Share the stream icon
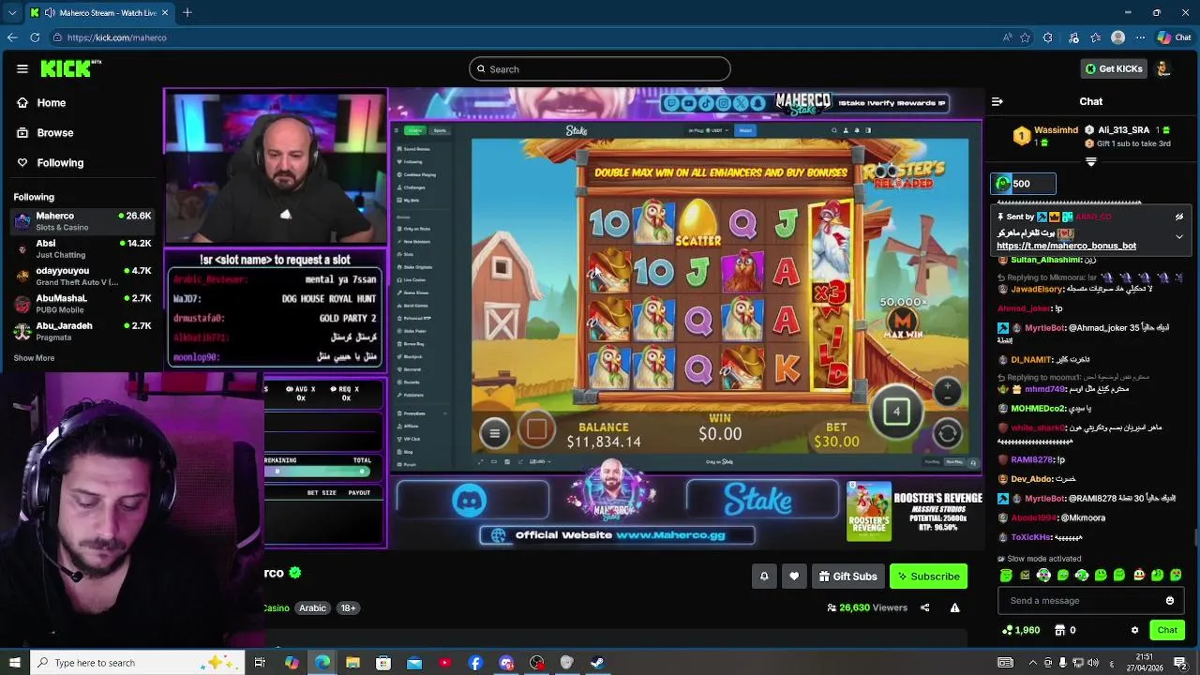This screenshot has height=675, width=1200. click(924, 607)
